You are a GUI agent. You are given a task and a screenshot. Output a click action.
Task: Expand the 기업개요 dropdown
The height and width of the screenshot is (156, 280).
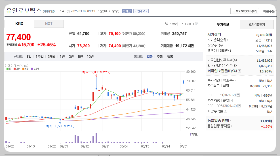click(x=141, y=11)
